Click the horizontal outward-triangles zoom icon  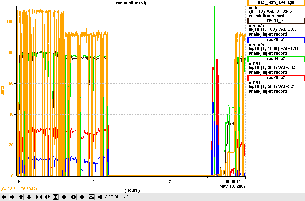[47, 197]
